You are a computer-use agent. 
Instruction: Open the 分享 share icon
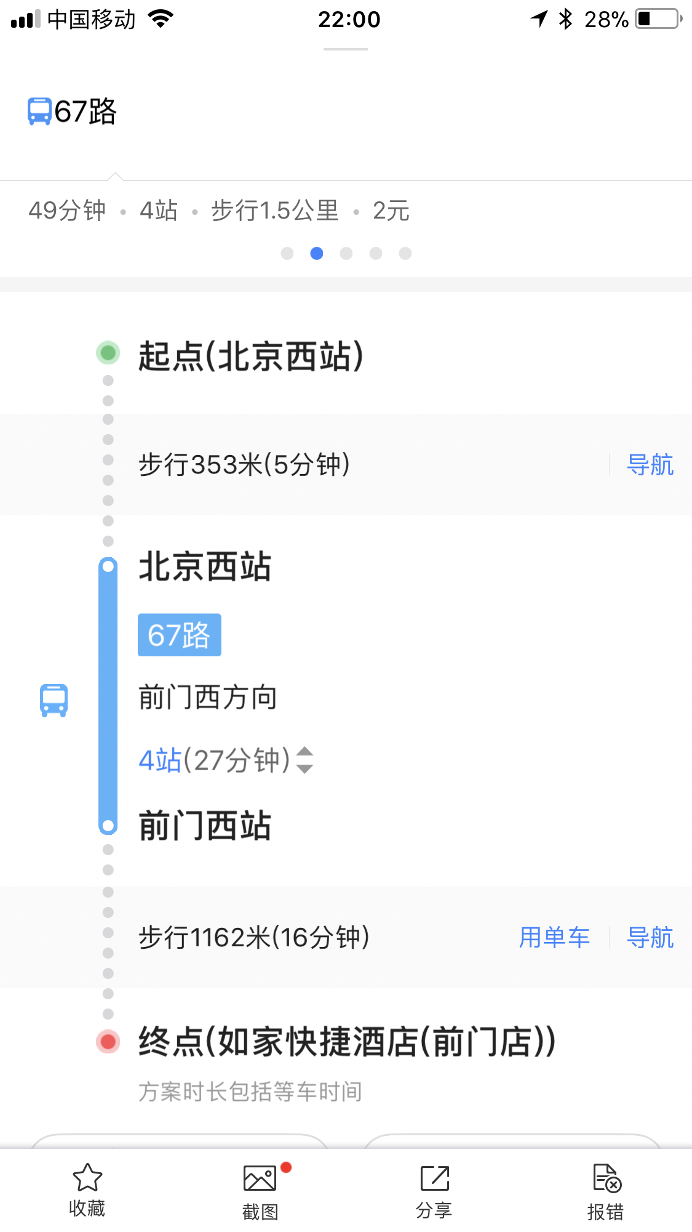coord(434,1179)
